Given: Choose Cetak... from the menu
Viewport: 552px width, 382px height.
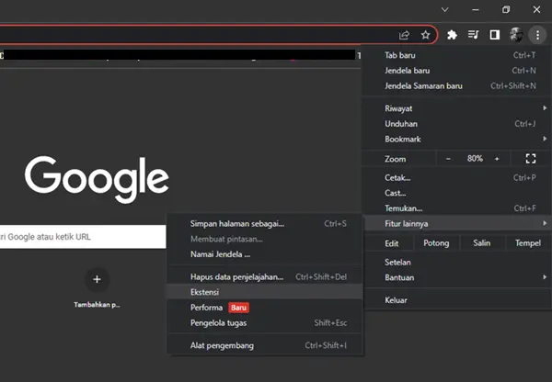Looking at the screenshot, I should pyautogui.click(x=456, y=178).
